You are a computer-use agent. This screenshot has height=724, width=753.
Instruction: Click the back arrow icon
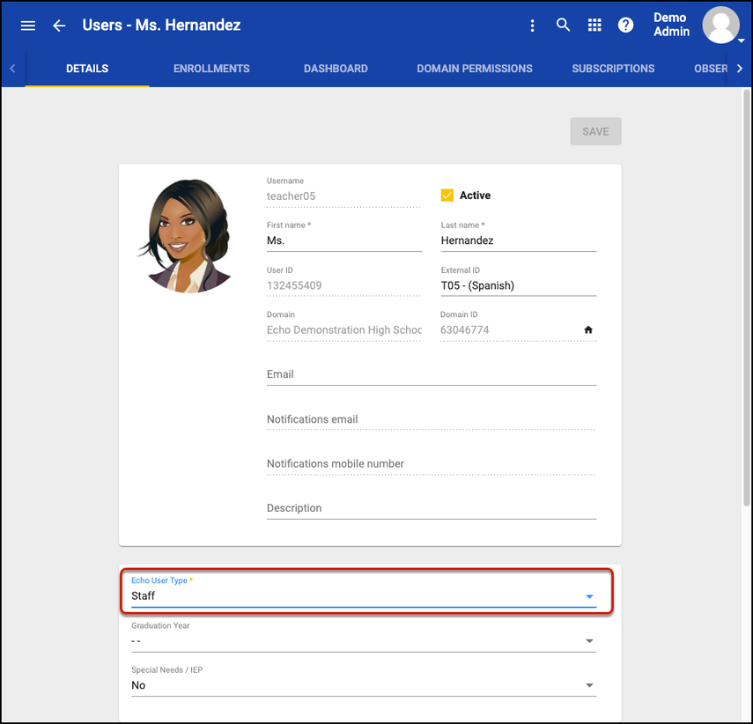coord(59,26)
